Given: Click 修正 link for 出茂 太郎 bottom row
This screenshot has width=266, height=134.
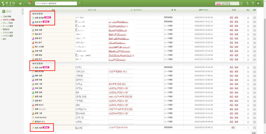Looking at the screenshot, I should pos(233,128).
